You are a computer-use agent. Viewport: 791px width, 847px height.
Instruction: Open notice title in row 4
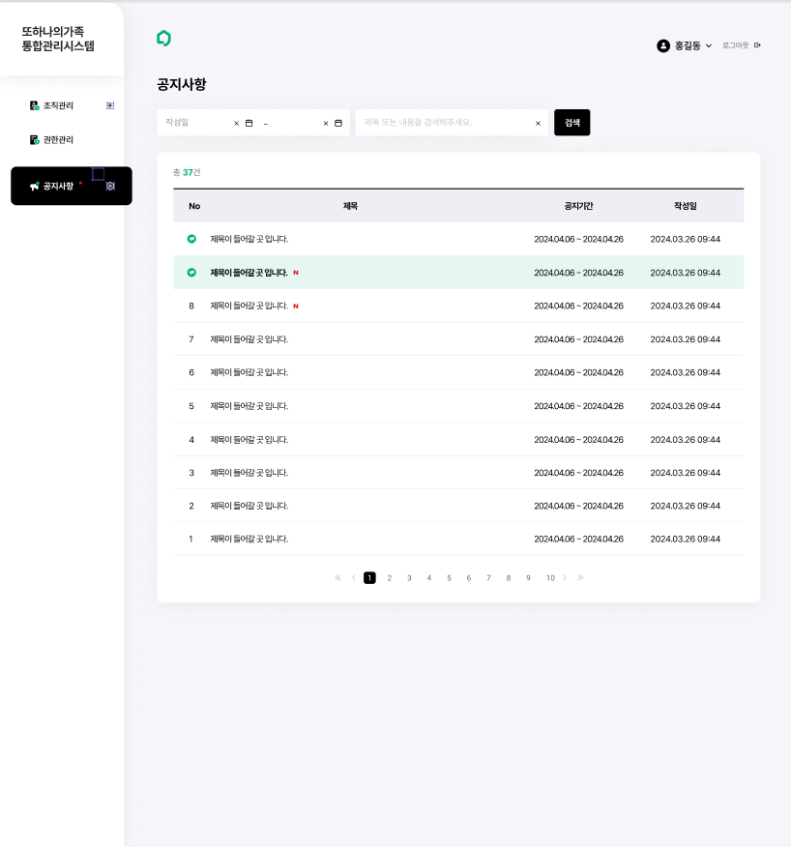(249, 440)
